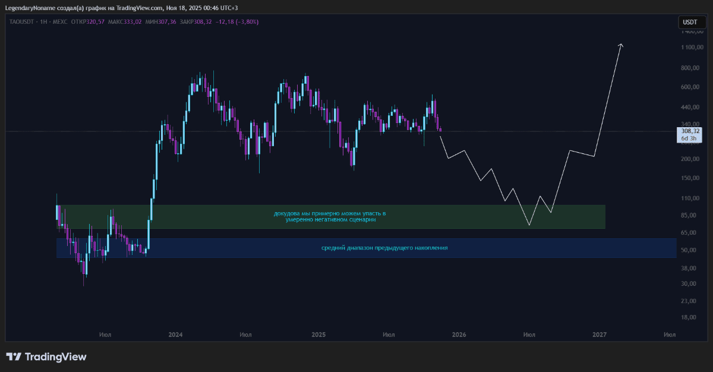Image resolution: width=713 pixels, height=372 pixels.
Task: Select the current price label 308,32
Action: 690,131
